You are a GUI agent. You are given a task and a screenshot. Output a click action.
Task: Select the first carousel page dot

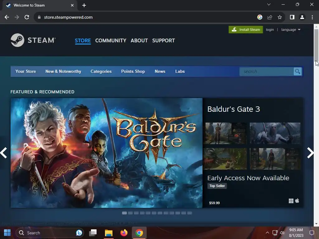124,213
